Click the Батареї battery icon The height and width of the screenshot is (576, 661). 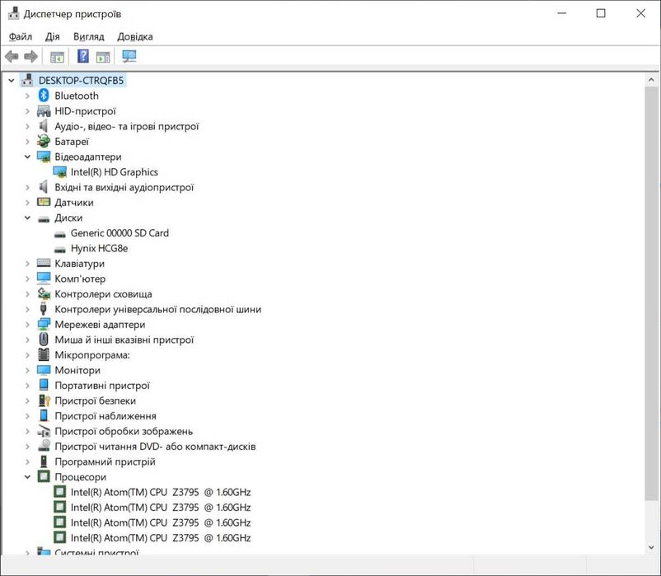44,141
